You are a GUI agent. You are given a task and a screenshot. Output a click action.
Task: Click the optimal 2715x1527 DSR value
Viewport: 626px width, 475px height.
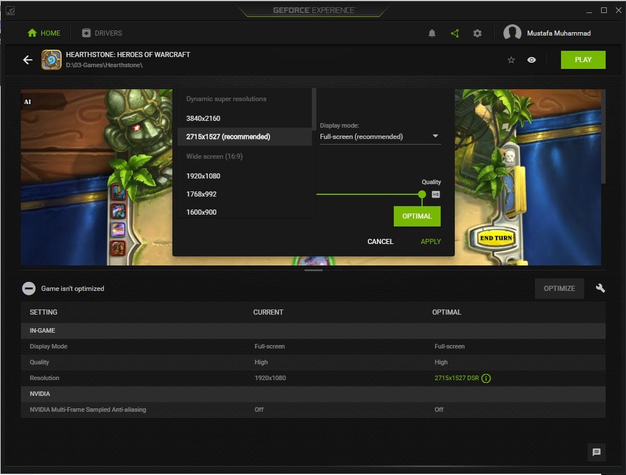coord(457,378)
